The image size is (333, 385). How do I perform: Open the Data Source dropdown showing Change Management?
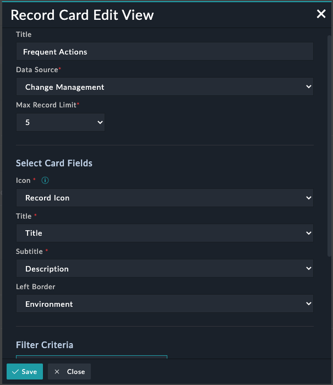(x=165, y=87)
